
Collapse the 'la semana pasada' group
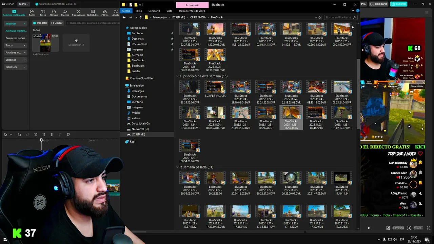pyautogui.click(x=177, y=167)
